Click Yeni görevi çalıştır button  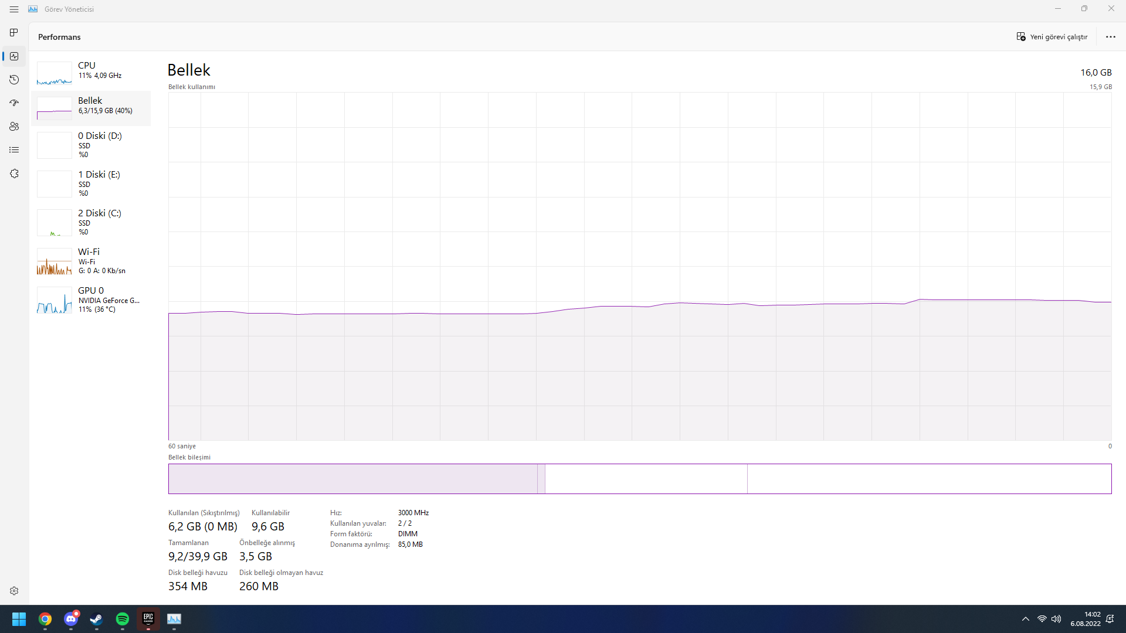pyautogui.click(x=1052, y=37)
